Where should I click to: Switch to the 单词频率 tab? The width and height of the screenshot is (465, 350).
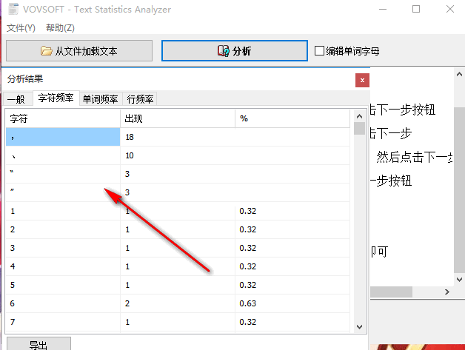point(101,99)
